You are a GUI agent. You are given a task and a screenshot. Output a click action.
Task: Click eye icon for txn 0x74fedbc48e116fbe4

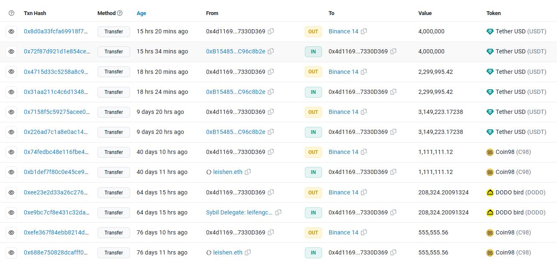tap(11, 152)
